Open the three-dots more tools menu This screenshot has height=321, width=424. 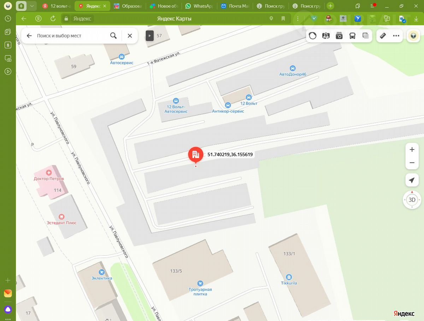tap(396, 36)
